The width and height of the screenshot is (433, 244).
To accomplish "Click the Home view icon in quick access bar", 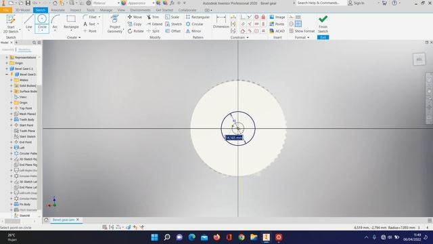I will point(55,3).
